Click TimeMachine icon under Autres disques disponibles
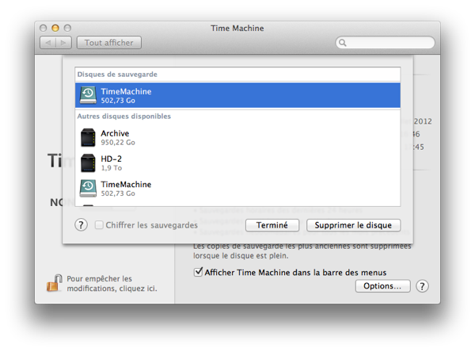 coord(88,188)
